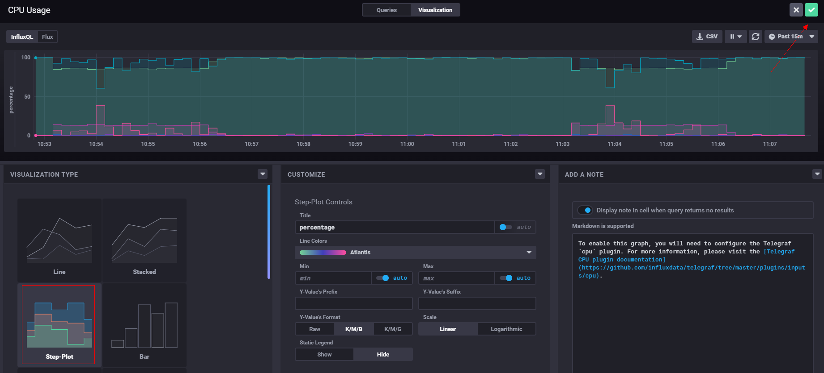The width and height of the screenshot is (824, 373).
Task: Click the Y-Value's Prefix input field
Action: click(353, 303)
